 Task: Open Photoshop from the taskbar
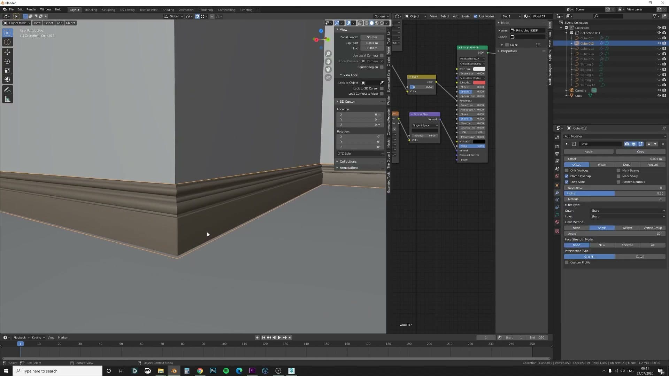pos(213,371)
